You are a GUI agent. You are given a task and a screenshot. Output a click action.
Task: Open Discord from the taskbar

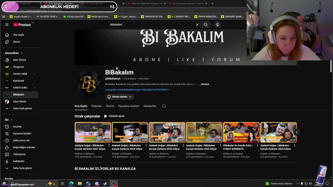tap(97, 184)
